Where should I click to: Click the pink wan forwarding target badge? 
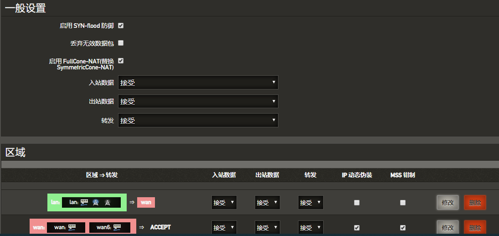click(146, 202)
